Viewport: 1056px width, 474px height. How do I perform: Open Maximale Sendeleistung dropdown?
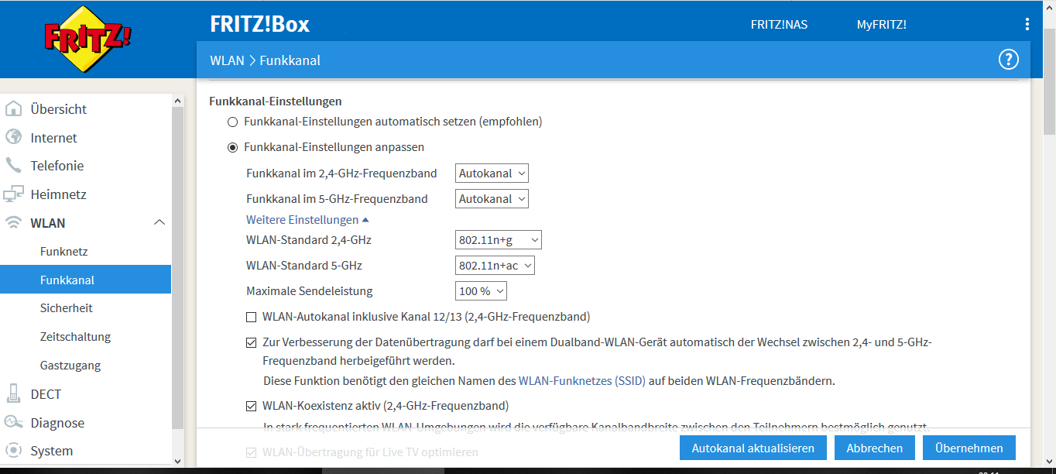(x=481, y=291)
